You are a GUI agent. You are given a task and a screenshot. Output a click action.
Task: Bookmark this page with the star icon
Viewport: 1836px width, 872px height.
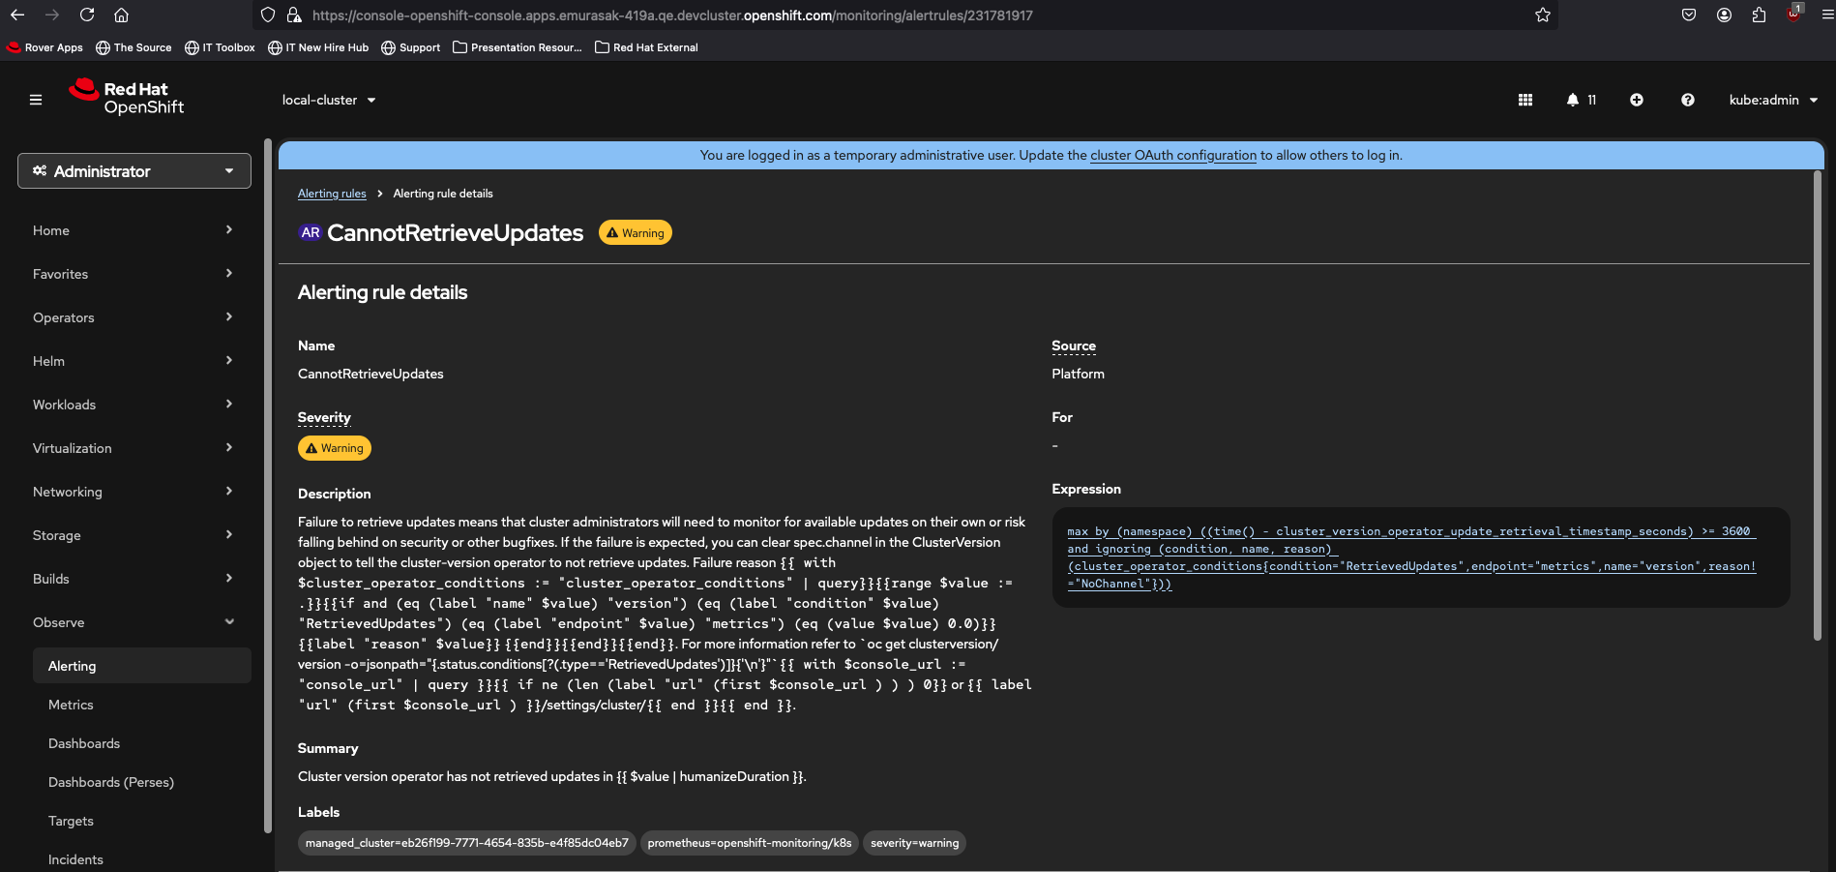(x=1542, y=15)
